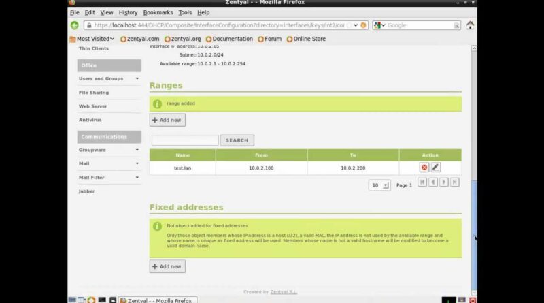Click the terminal icon in the taskbar
Image resolution: width=544 pixels, height=303 pixels.
tap(102, 300)
